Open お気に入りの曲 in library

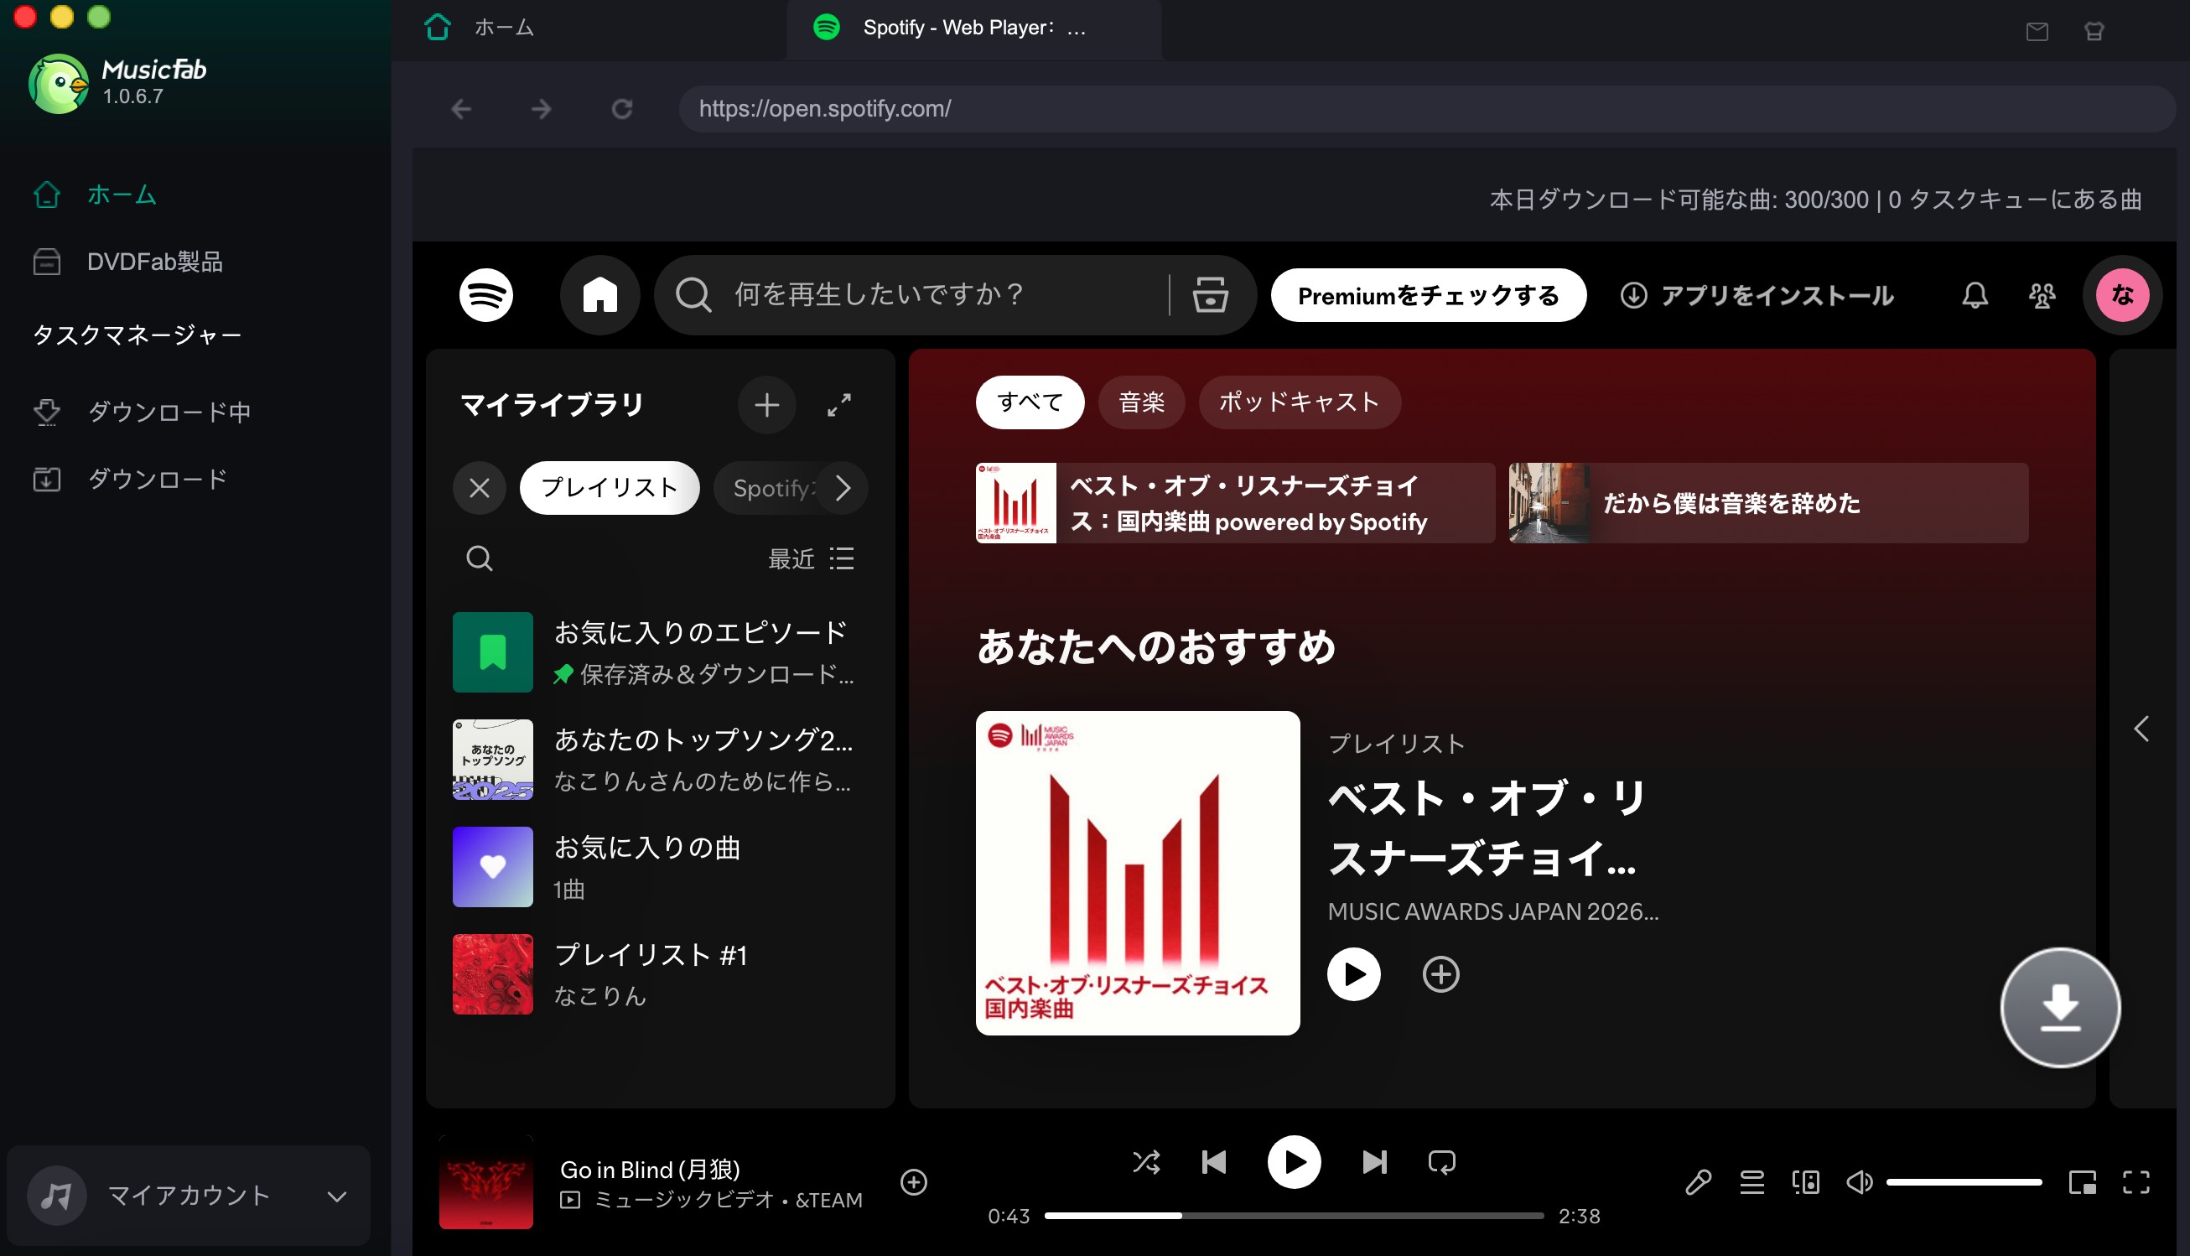click(x=660, y=867)
